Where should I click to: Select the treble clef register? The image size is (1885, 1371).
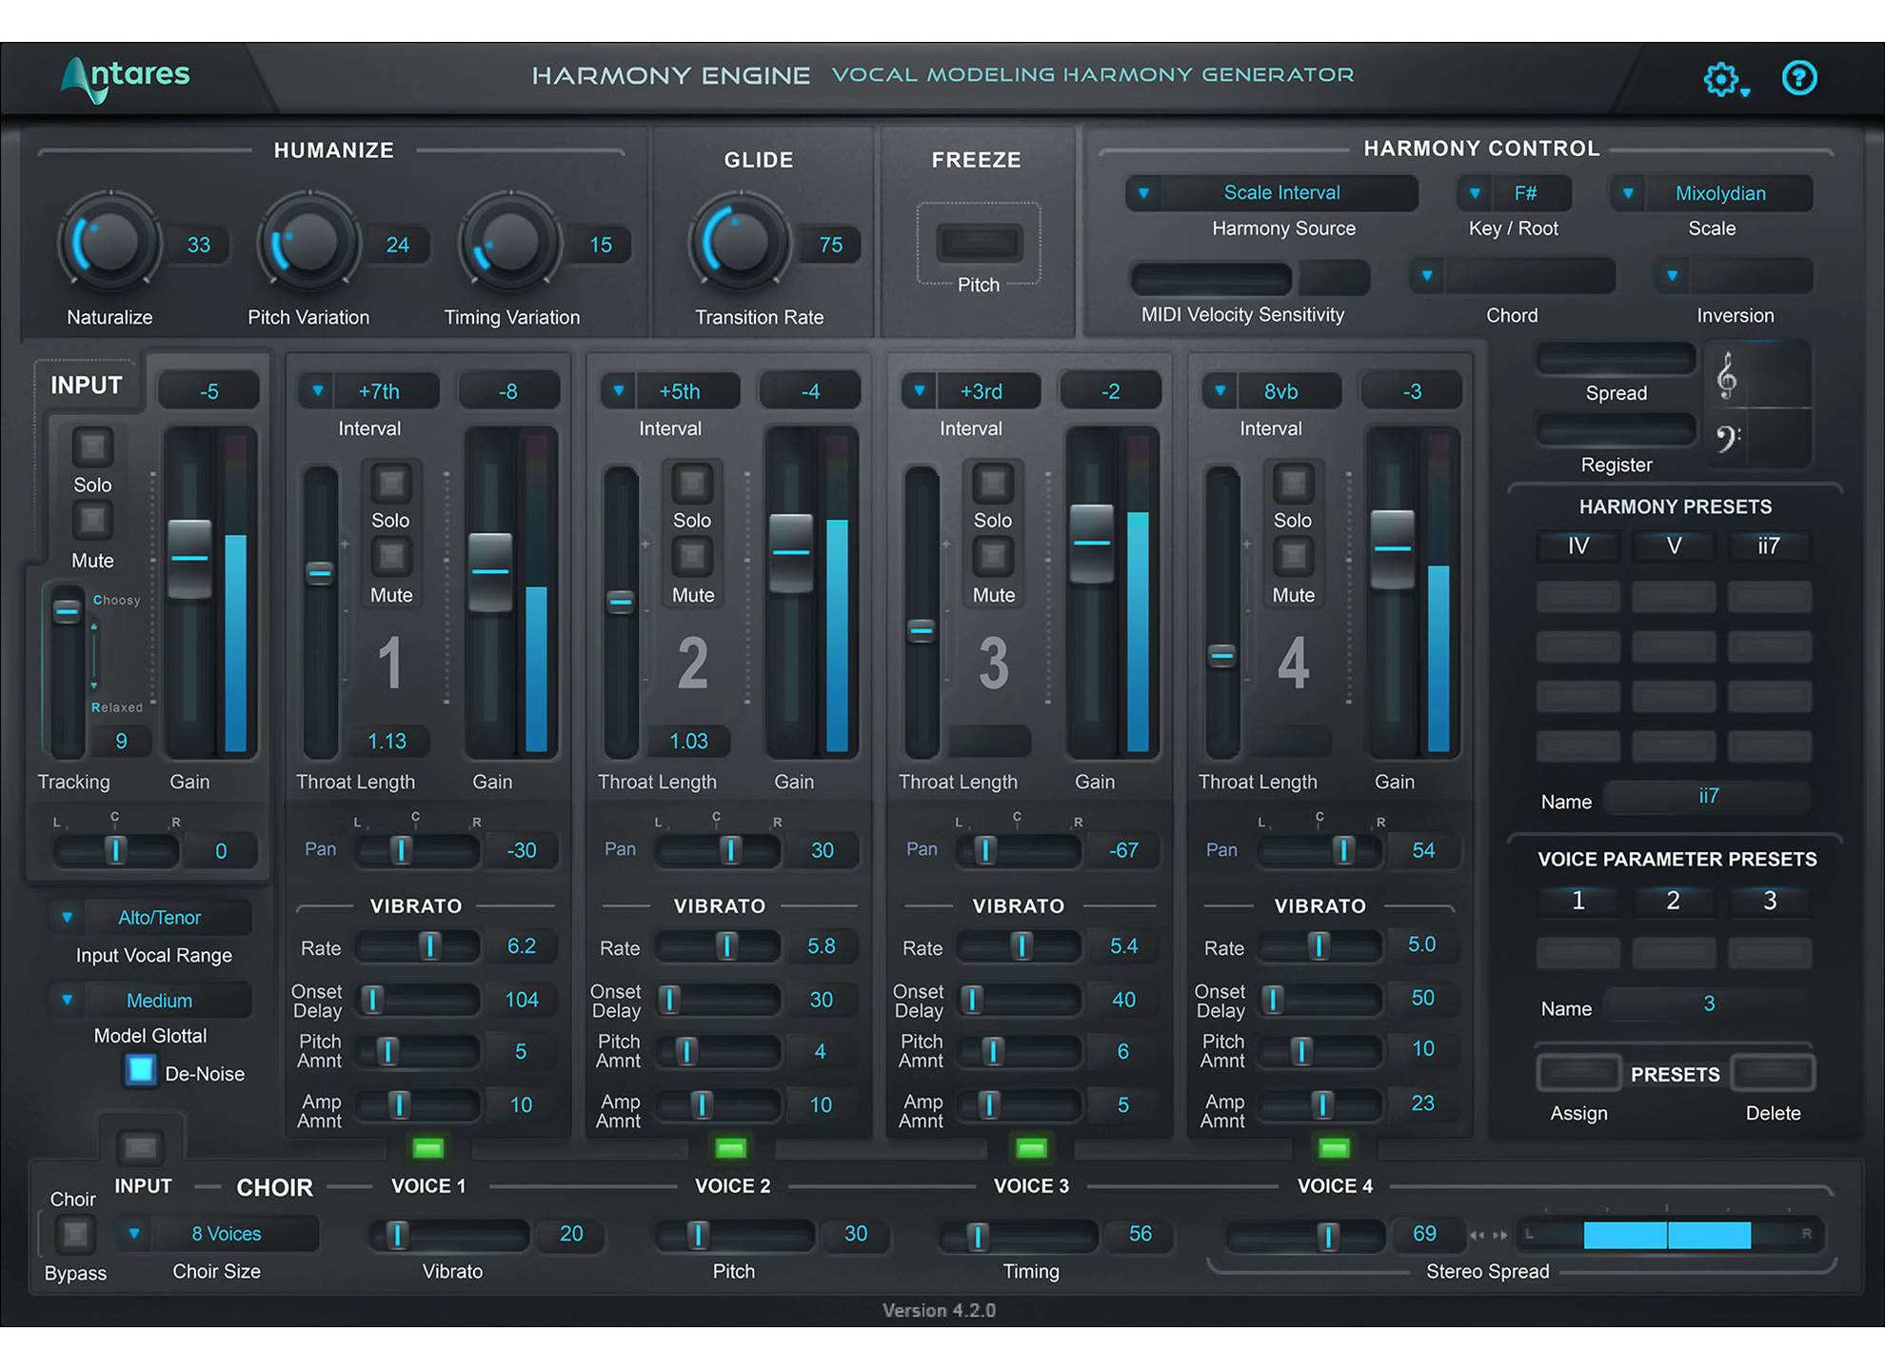(1726, 375)
